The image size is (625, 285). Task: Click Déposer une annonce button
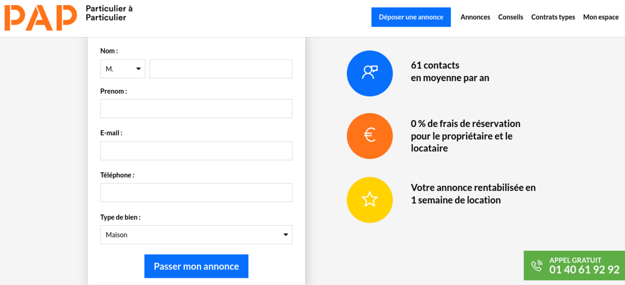411,17
